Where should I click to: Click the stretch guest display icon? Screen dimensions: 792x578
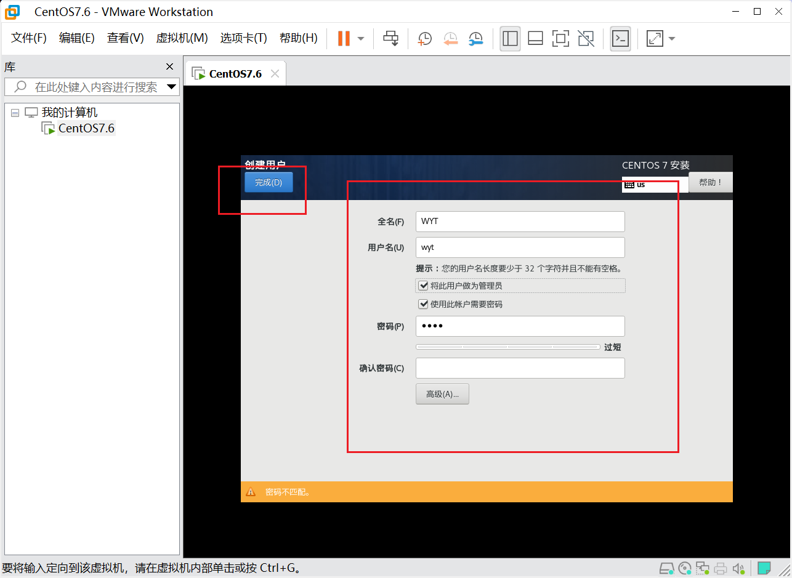click(x=655, y=38)
